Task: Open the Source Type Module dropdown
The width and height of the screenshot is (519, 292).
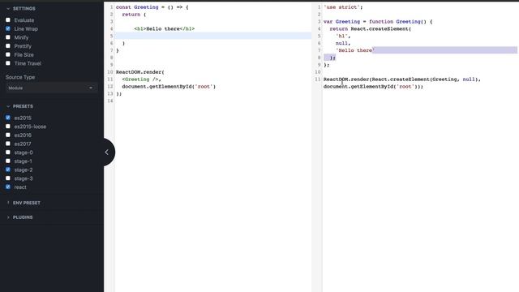Action: (51, 88)
